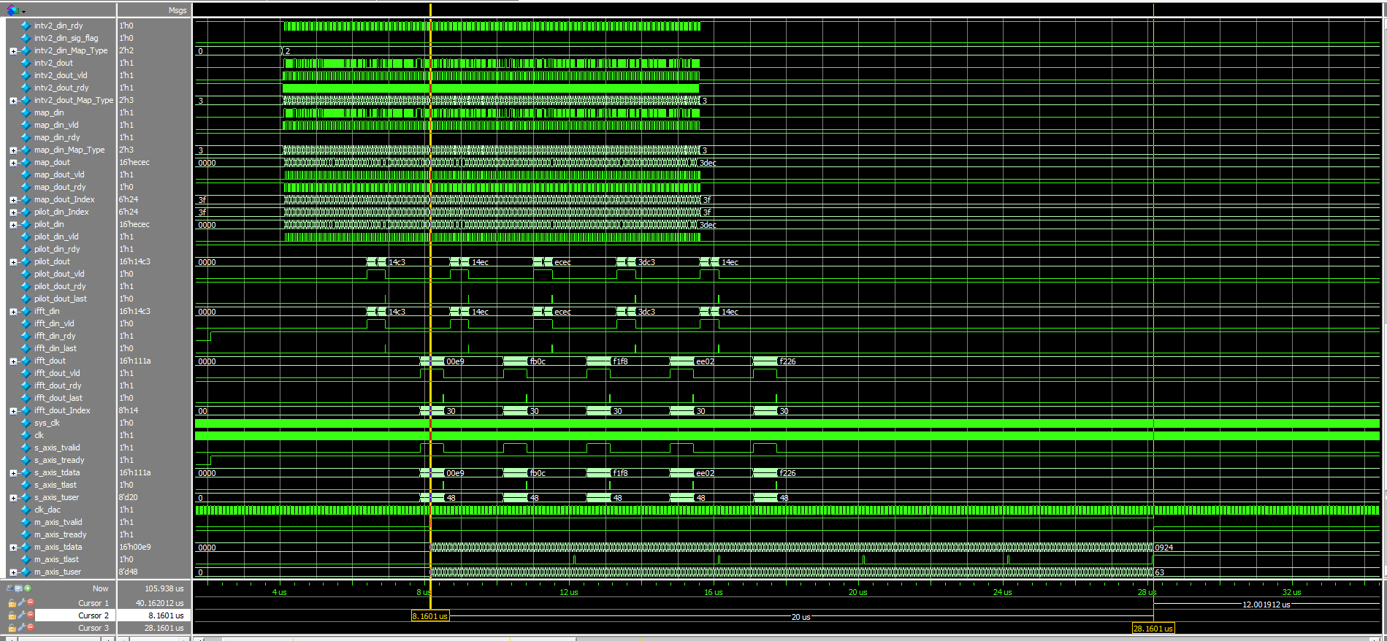
Task: Open Cursor 3 properties wrench icon
Action: [x=21, y=628]
